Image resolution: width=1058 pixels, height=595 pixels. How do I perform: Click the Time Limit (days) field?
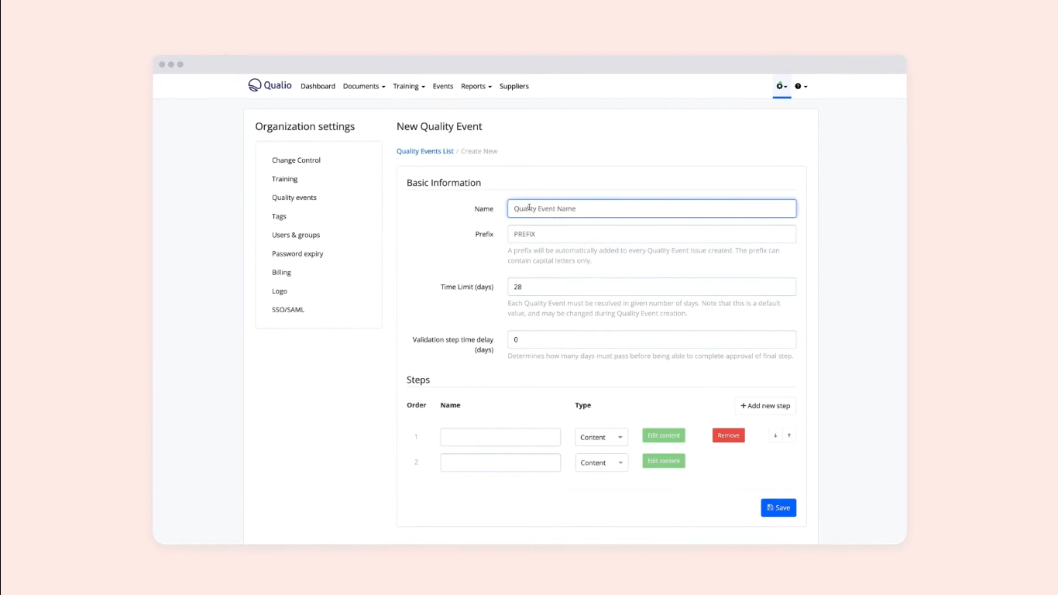click(x=651, y=287)
